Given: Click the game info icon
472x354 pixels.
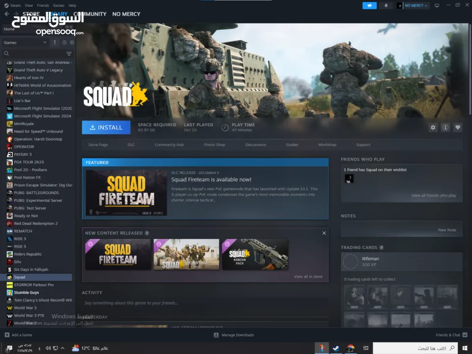Looking at the screenshot, I should tap(445, 127).
